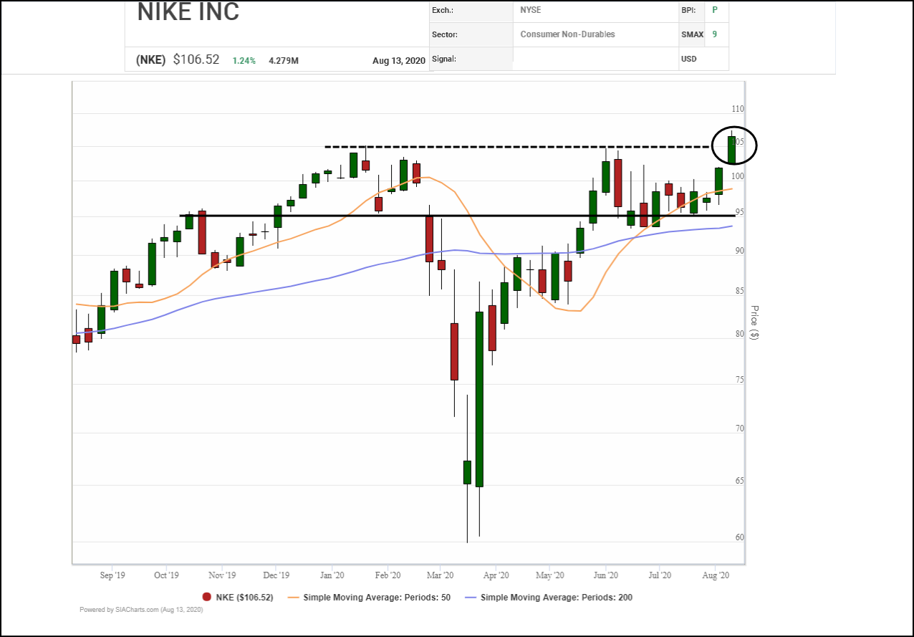Image resolution: width=914 pixels, height=637 pixels.
Task: Toggle the NKE ($106.52) legend series
Action: pyautogui.click(x=244, y=597)
